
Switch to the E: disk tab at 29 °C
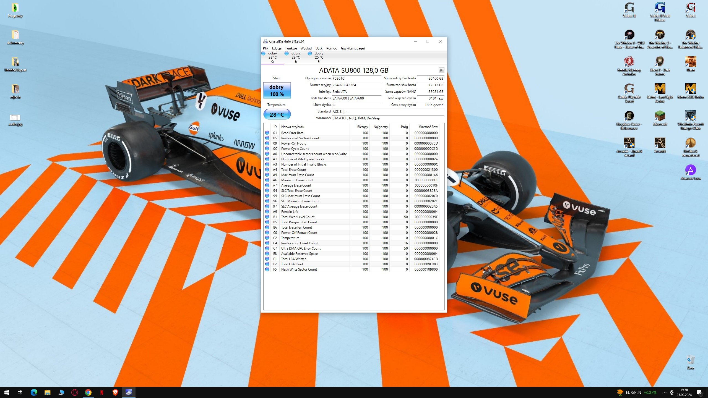click(296, 57)
